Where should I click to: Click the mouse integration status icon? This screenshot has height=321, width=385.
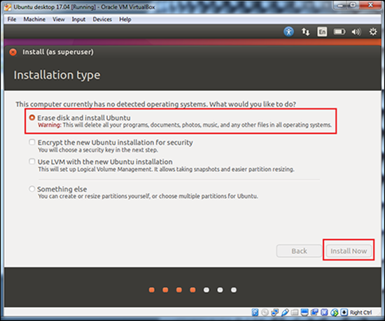pyautogui.click(x=335, y=313)
